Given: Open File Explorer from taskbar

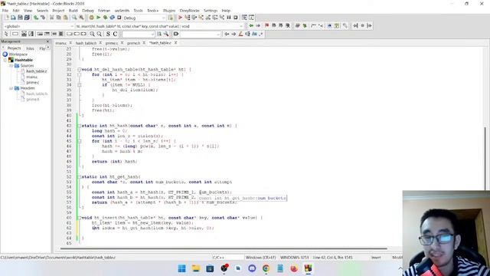Looking at the screenshot, I should (x=196, y=268).
